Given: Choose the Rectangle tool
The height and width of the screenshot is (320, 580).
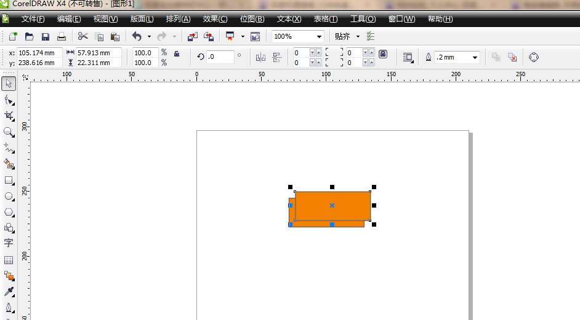Looking at the screenshot, I should click(9, 181).
